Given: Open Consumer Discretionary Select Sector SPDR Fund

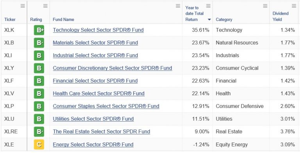Looking at the screenshot, I should click(112, 68).
